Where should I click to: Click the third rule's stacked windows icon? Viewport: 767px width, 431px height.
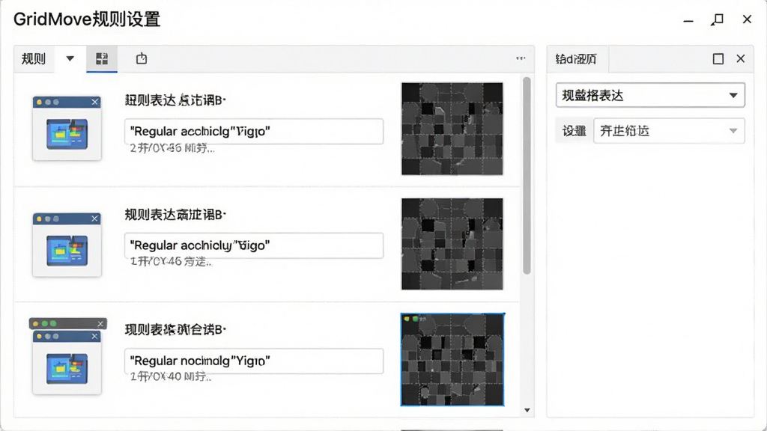(67, 356)
